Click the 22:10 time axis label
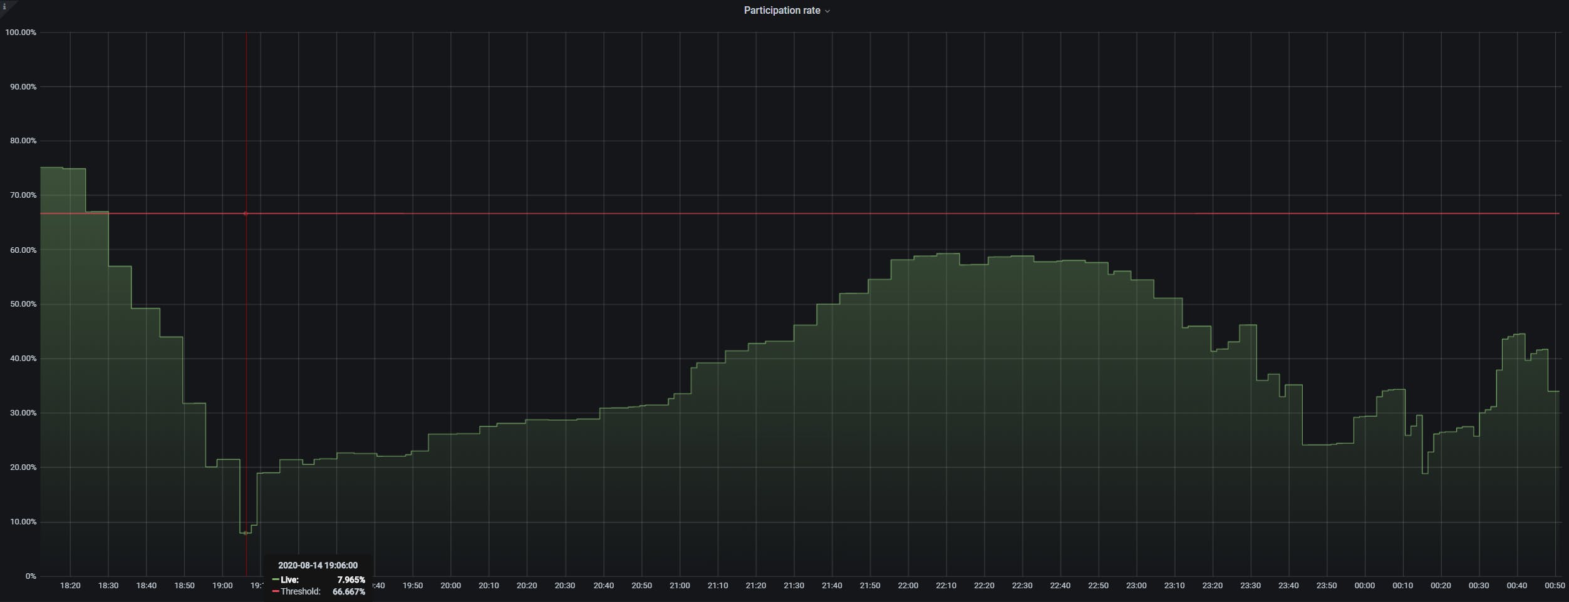 pyautogui.click(x=946, y=586)
